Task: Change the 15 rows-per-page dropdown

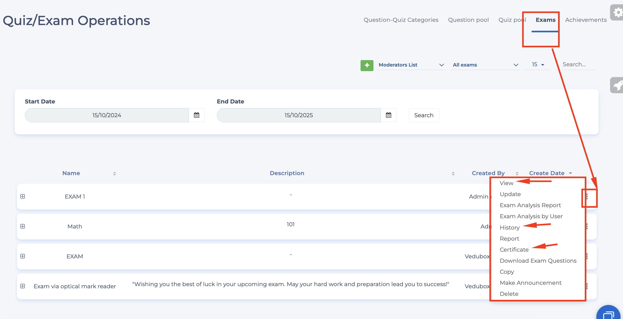Action: pyautogui.click(x=538, y=65)
